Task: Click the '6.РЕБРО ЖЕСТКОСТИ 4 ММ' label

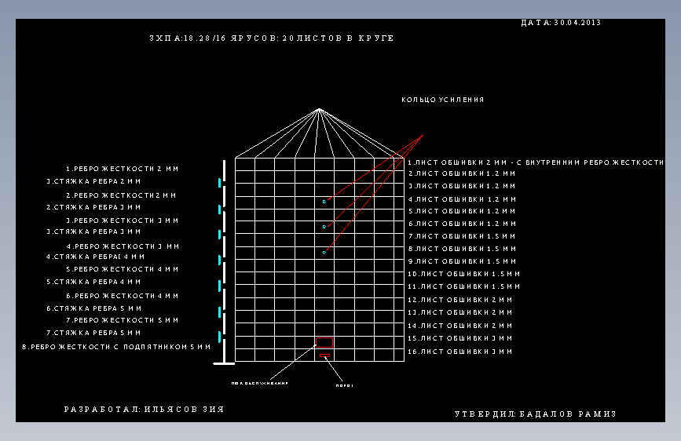Action: [122, 296]
